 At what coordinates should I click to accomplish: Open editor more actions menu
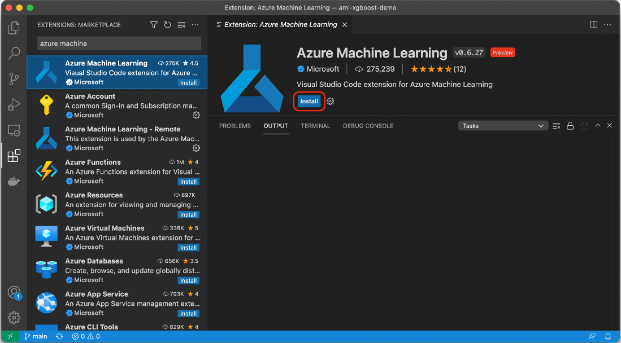607,24
